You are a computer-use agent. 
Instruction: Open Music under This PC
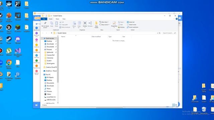tap(47, 89)
